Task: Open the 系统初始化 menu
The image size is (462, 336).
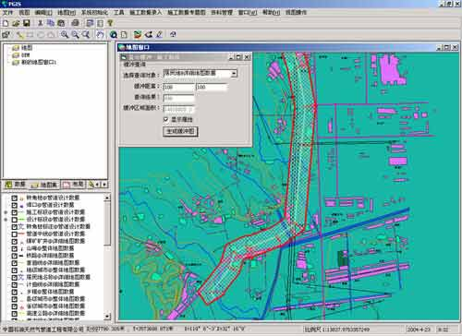Action: [94, 13]
